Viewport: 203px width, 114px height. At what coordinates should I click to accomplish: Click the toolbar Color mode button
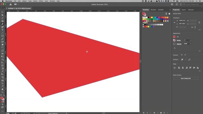pos(1,102)
